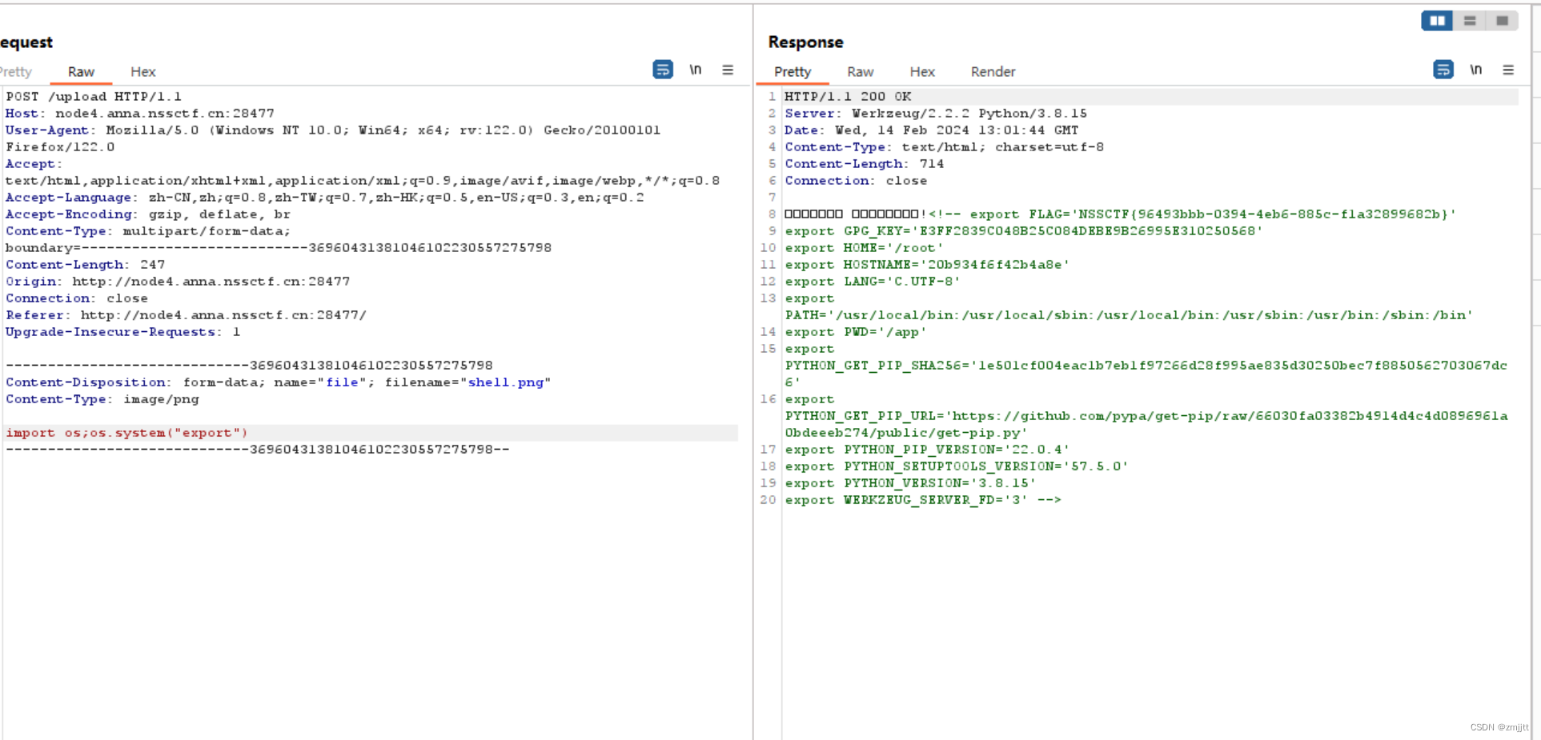Click the Host header line in request
This screenshot has width=1541, height=740.
coord(140,114)
